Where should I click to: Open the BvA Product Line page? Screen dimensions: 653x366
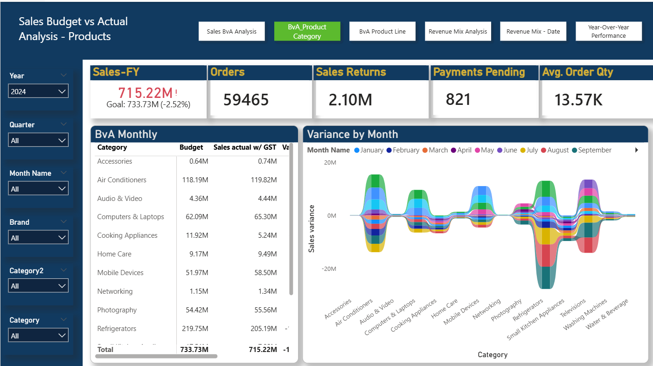(382, 31)
